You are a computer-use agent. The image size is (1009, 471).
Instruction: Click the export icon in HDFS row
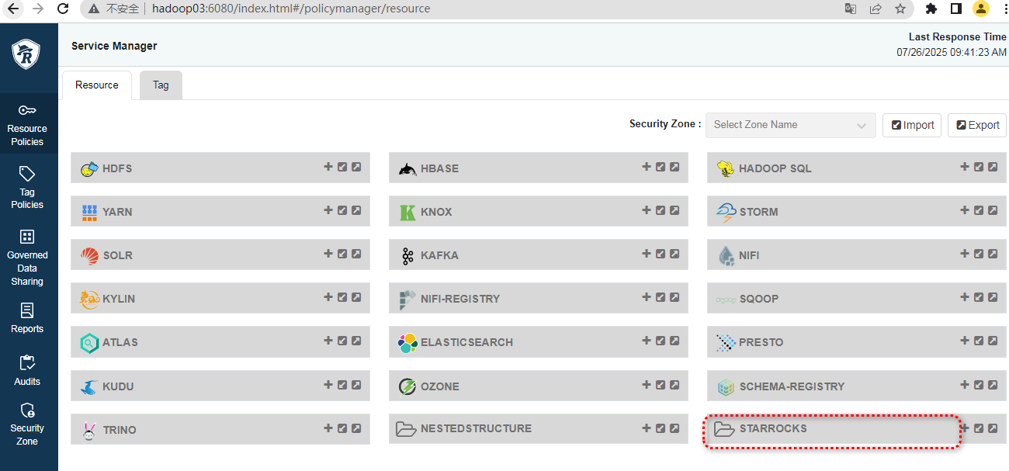[356, 167]
